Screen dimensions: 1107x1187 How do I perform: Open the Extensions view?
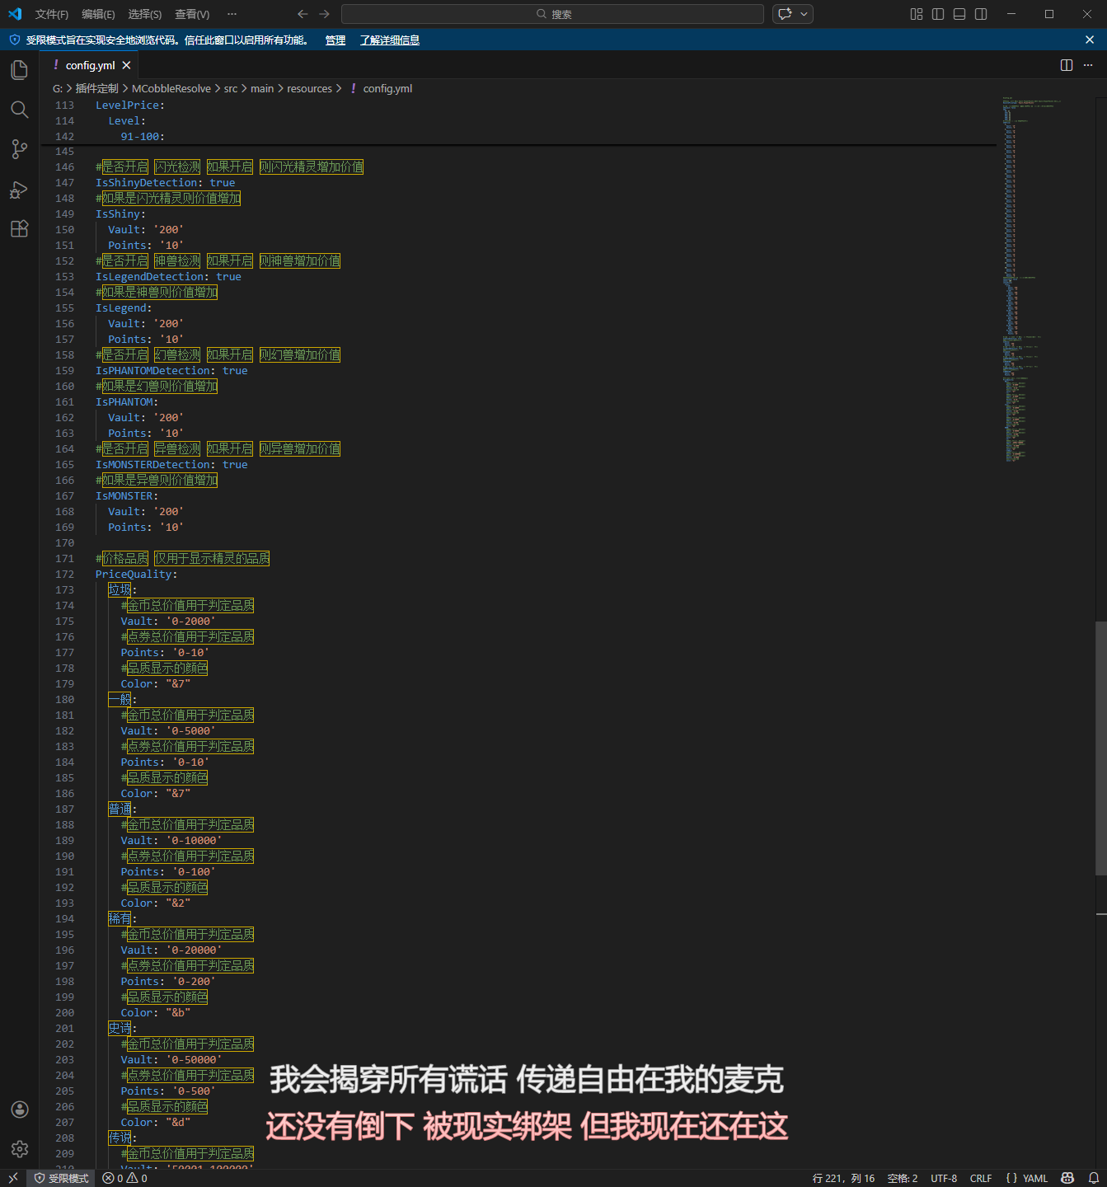coord(19,229)
